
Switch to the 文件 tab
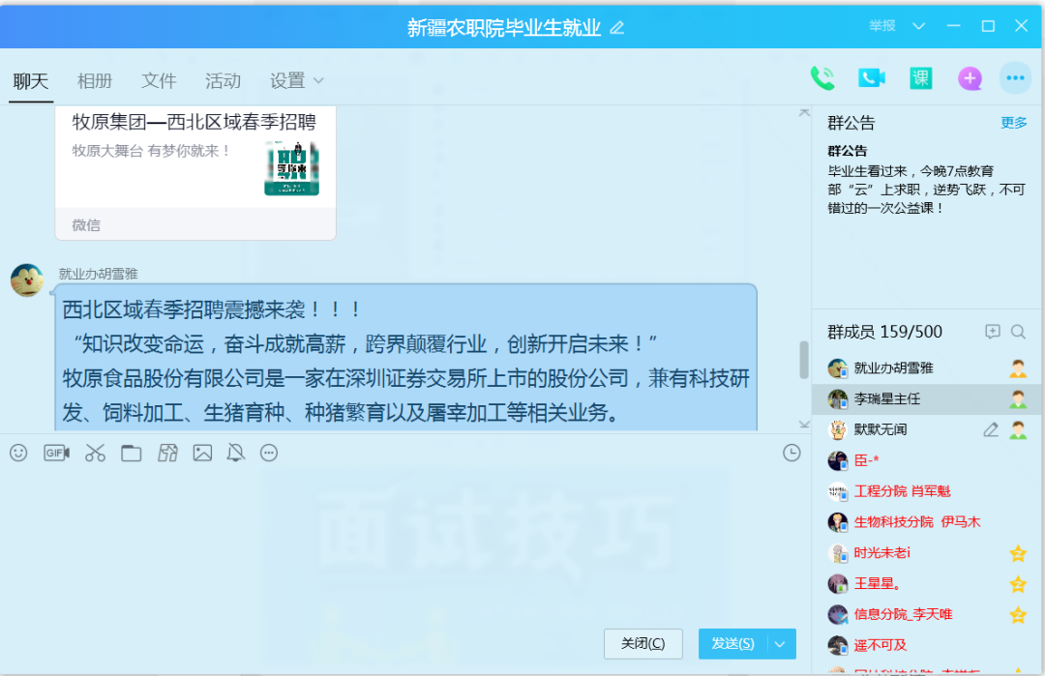[159, 80]
